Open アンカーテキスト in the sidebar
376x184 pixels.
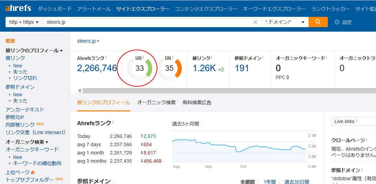point(25,109)
